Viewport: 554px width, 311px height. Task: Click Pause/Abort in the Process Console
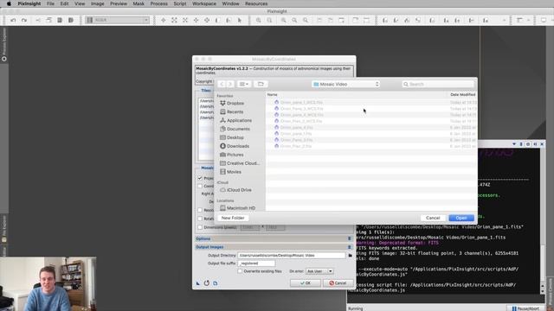tap(525, 308)
